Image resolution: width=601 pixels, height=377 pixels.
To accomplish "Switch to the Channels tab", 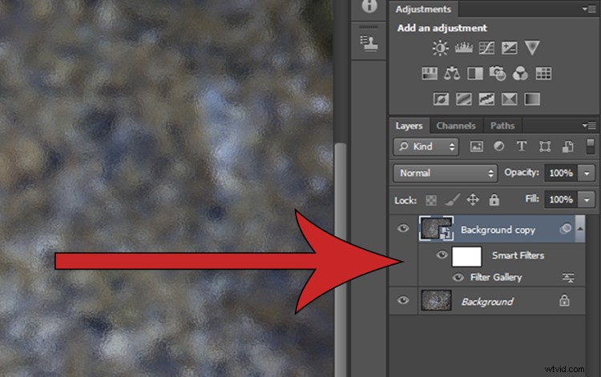I will pos(456,126).
